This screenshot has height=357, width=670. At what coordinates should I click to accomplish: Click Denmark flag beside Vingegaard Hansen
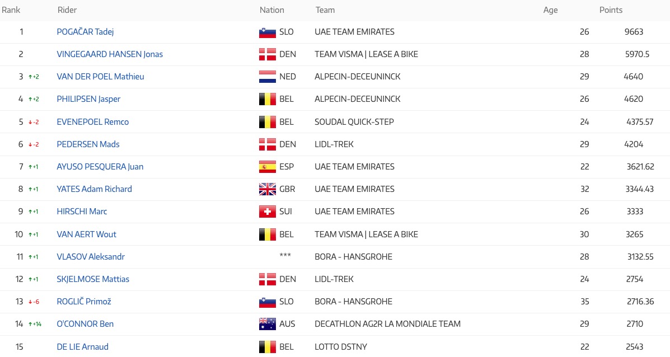click(x=267, y=55)
